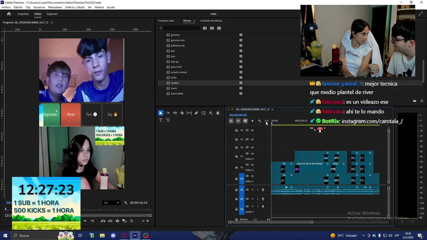Open the Controles de efectos tab
The height and width of the screenshot is (240, 427).
point(211,21)
